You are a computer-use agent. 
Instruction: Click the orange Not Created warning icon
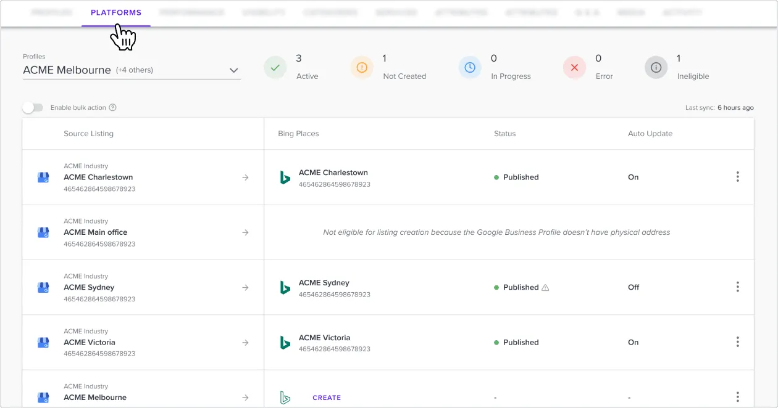coord(362,67)
